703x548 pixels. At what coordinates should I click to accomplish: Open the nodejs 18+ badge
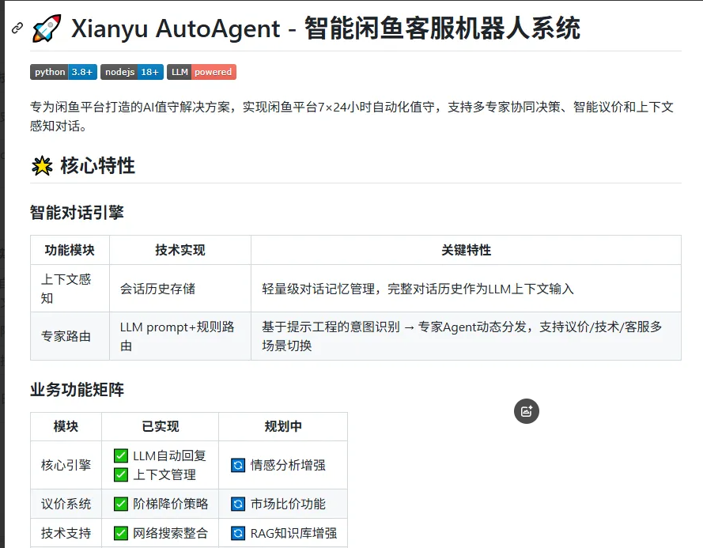132,72
